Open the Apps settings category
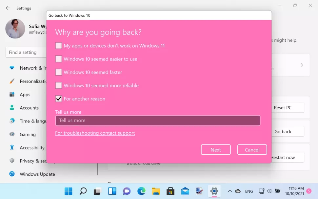Image resolution: width=318 pixels, height=199 pixels. coord(25,95)
